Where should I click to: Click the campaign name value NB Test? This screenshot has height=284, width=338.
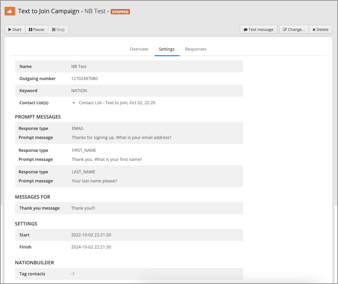coord(79,66)
